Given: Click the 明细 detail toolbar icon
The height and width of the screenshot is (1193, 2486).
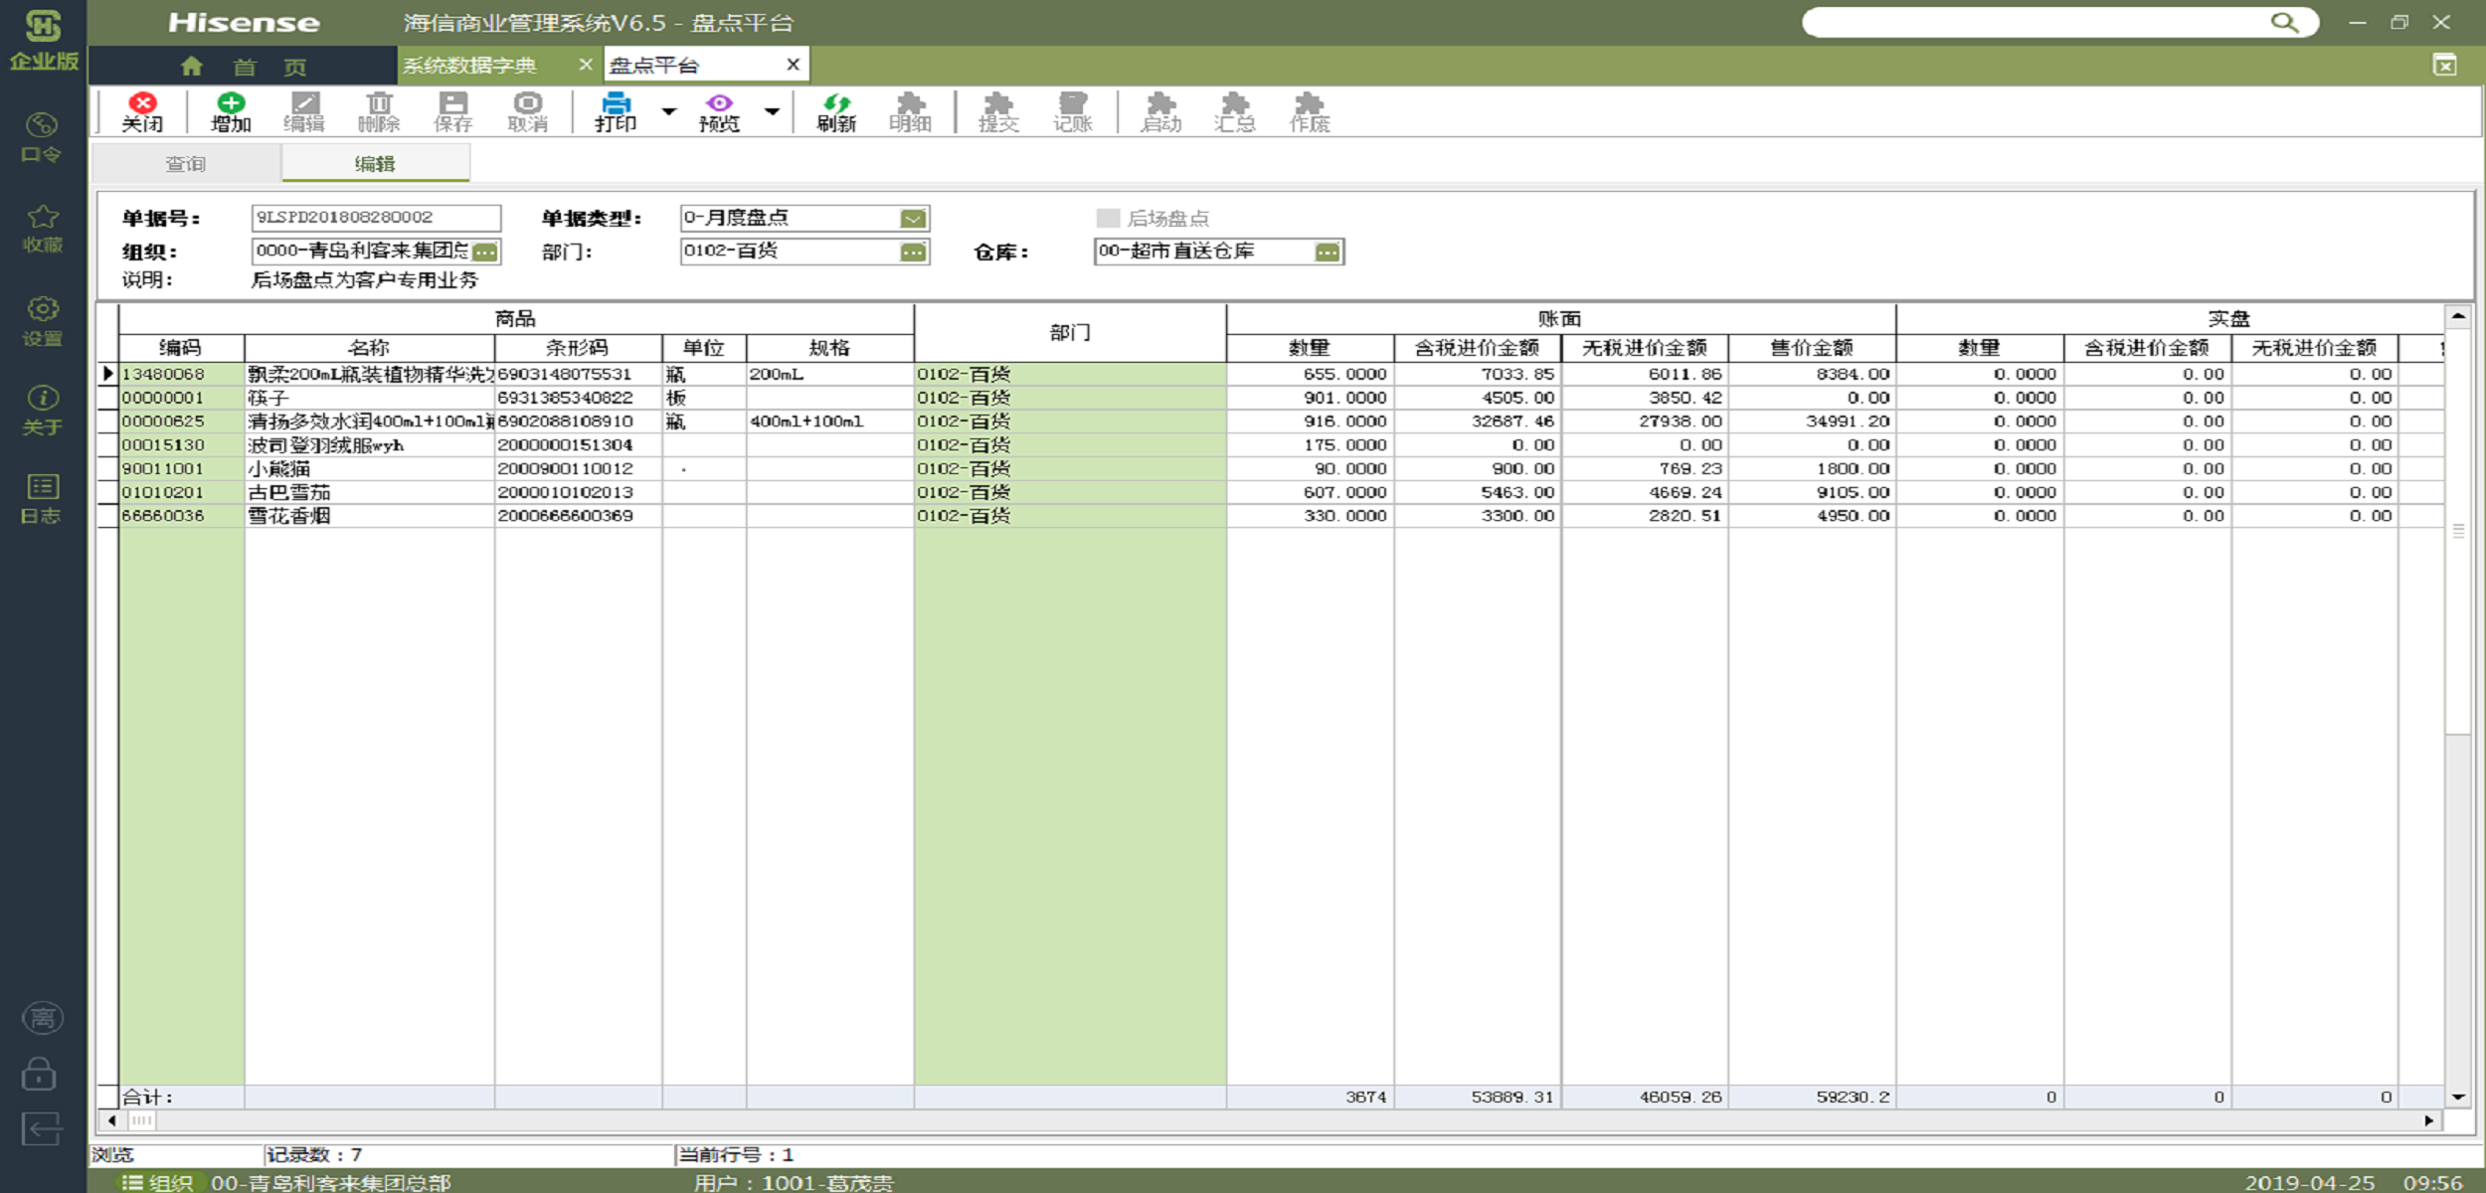Looking at the screenshot, I should click(x=910, y=111).
